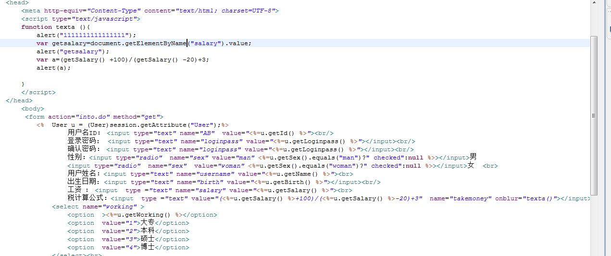Click the 'function texta (){' declaration

56,27
